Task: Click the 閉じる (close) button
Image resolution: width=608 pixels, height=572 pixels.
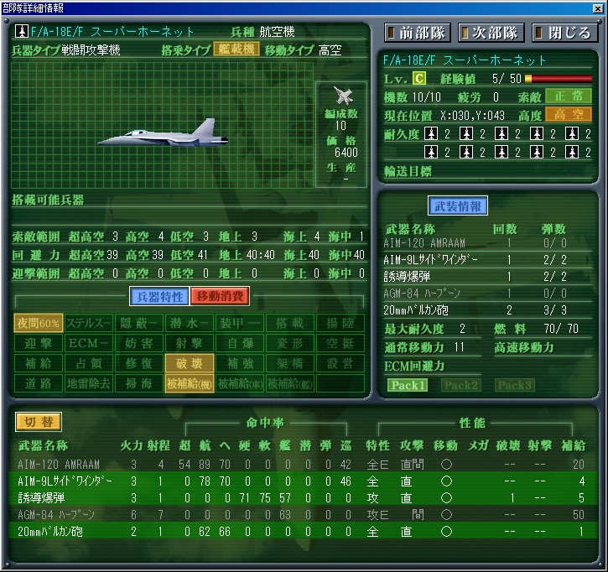Action: [564, 33]
